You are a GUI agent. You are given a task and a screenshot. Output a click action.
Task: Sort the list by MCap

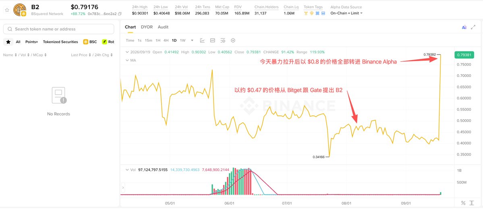point(40,55)
